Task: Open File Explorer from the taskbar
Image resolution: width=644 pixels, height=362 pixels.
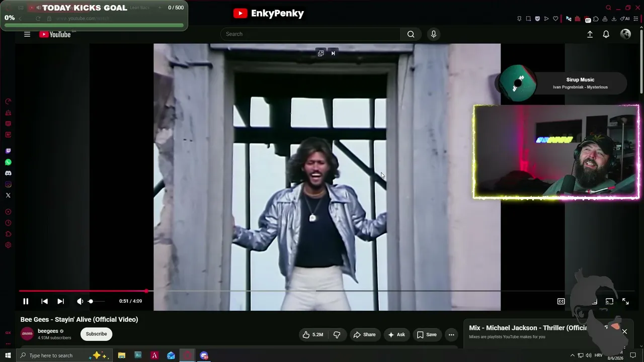Action: pyautogui.click(x=122, y=355)
